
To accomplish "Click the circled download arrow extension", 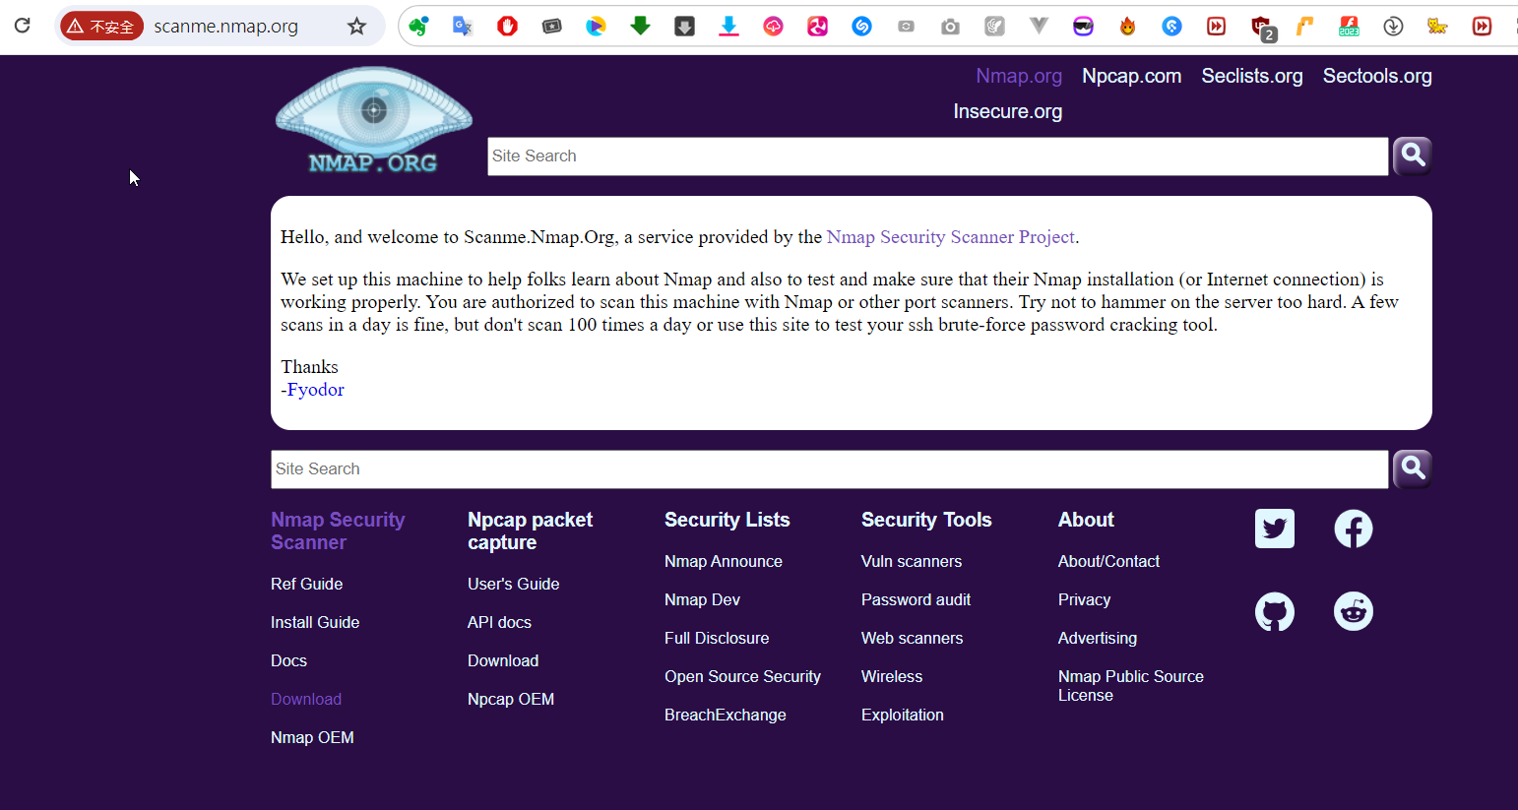I will 1393,27.
